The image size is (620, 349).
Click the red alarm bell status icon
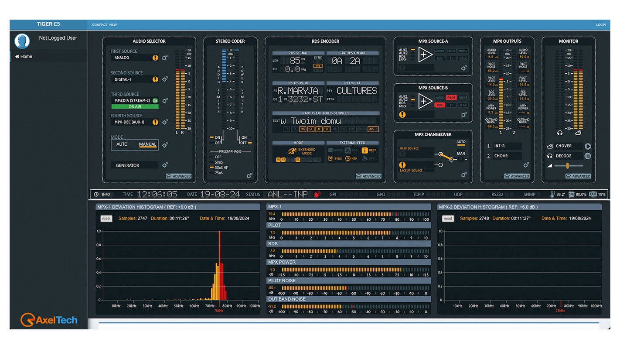[317, 195]
